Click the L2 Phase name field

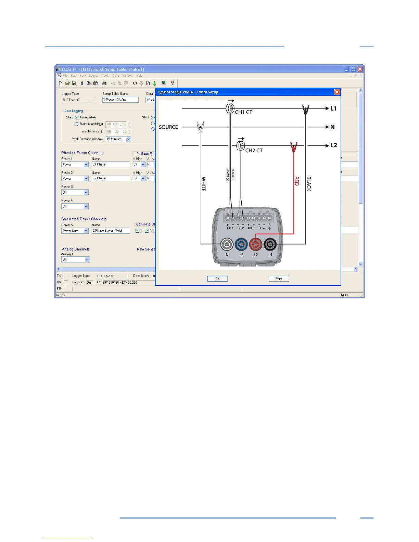pyautogui.click(x=111, y=178)
